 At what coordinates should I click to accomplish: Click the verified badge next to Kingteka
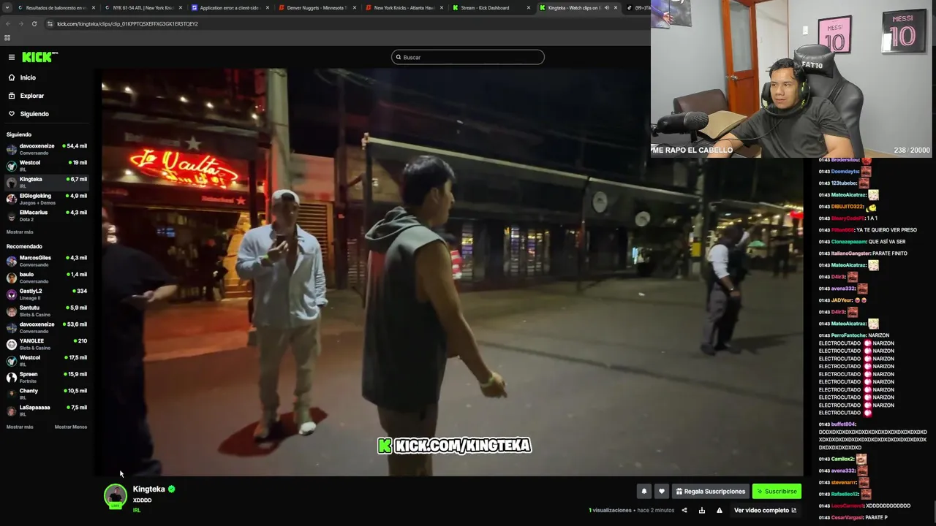click(172, 489)
